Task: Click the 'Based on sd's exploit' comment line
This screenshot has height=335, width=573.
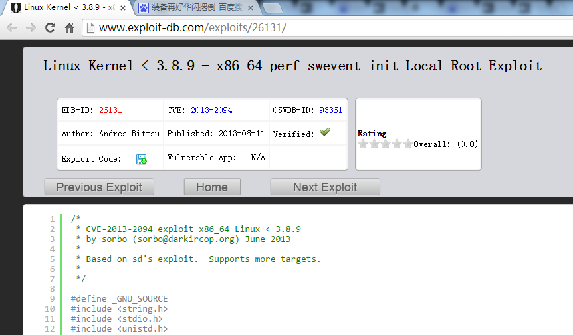Action: 199,259
